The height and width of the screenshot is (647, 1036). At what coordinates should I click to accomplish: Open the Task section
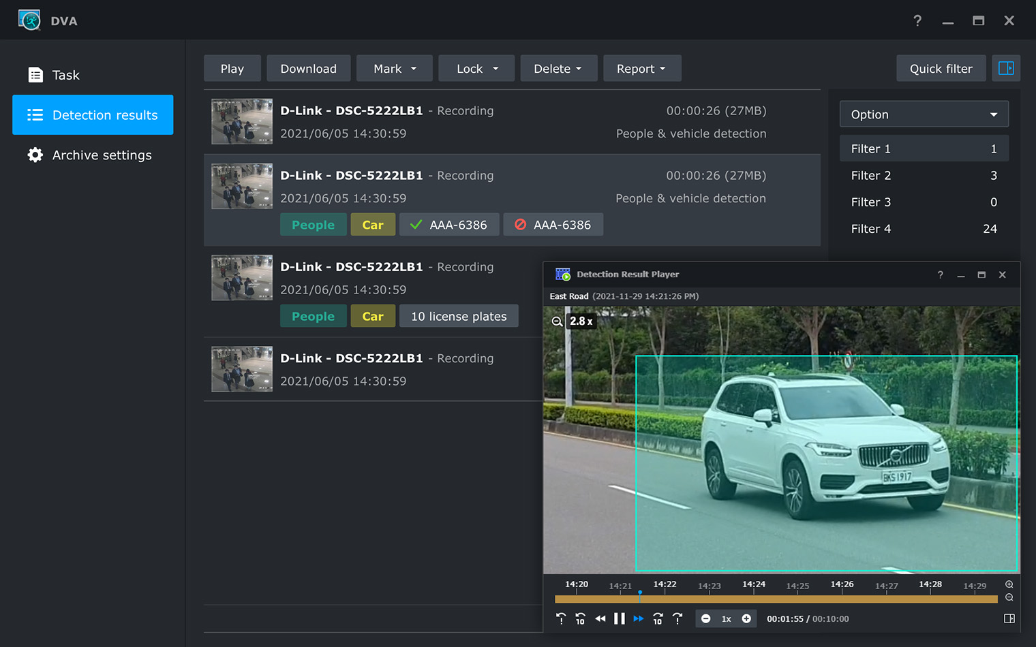(65, 75)
